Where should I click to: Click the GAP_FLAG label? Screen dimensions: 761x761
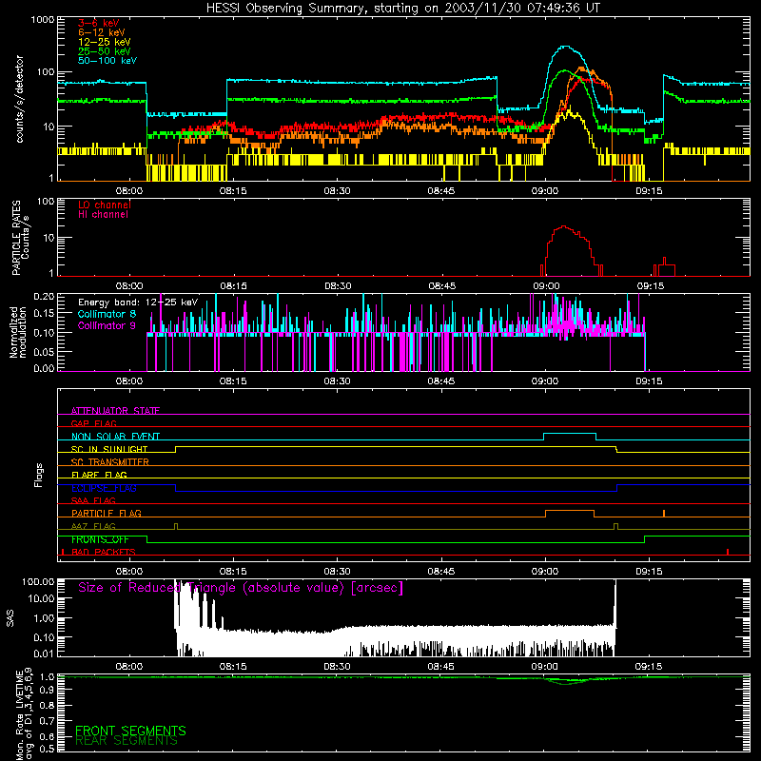(93, 423)
